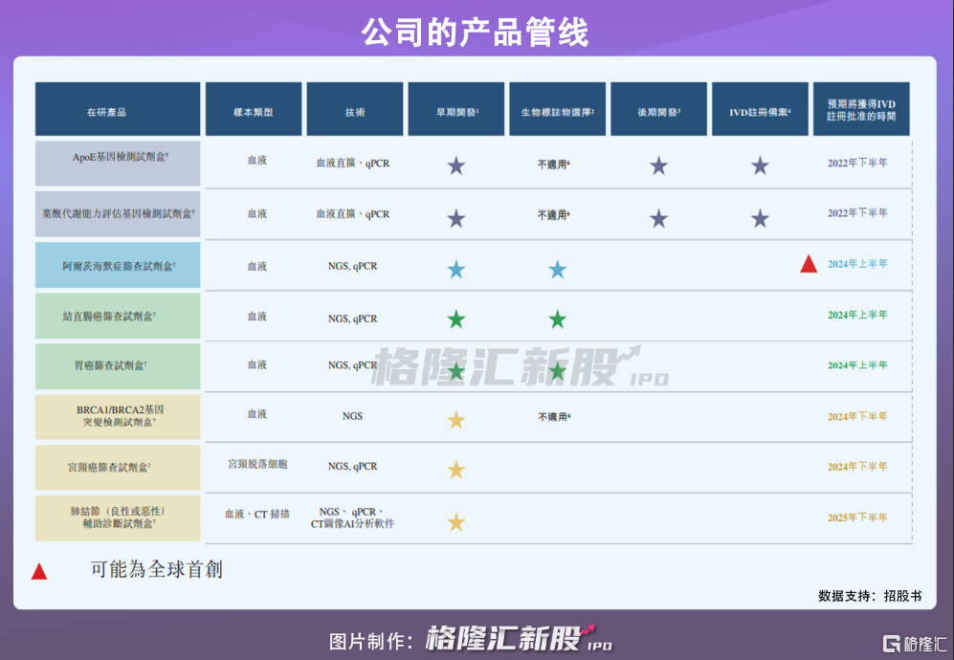Viewport: 954px width, 660px height.
Task: Click the 格隆汇 logo in bottom right corner
Action: [913, 641]
